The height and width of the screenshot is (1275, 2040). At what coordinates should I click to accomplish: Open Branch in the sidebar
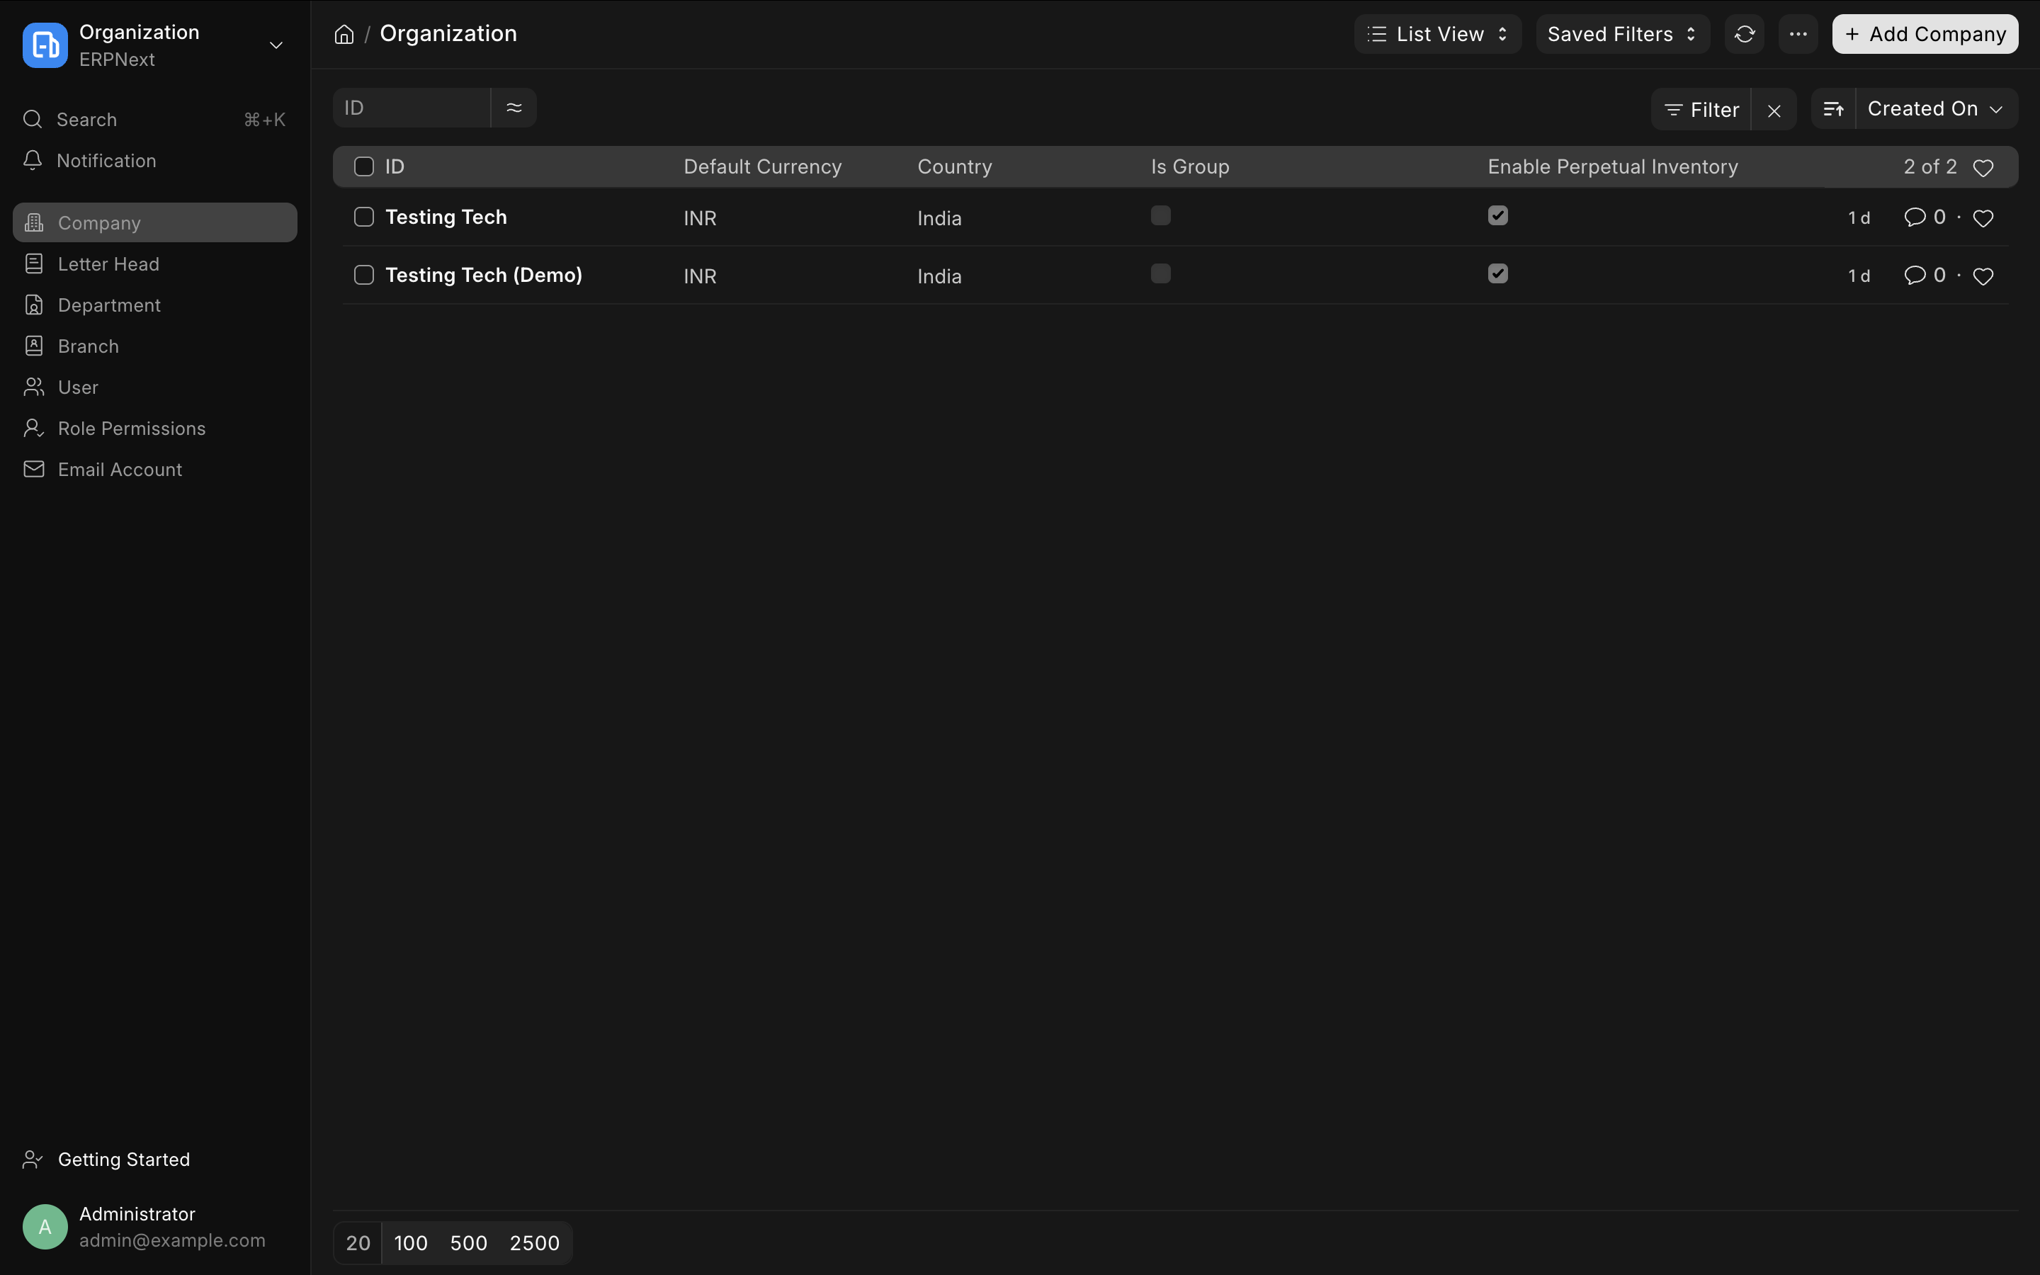155,346
